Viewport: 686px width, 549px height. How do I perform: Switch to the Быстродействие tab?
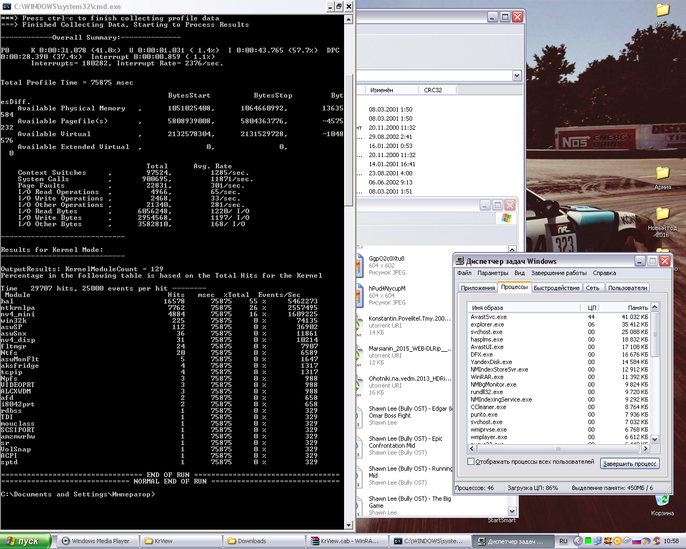tap(556, 288)
